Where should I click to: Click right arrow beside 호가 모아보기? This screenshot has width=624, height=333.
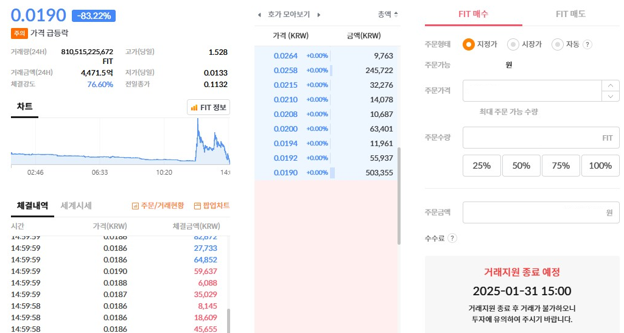318,14
